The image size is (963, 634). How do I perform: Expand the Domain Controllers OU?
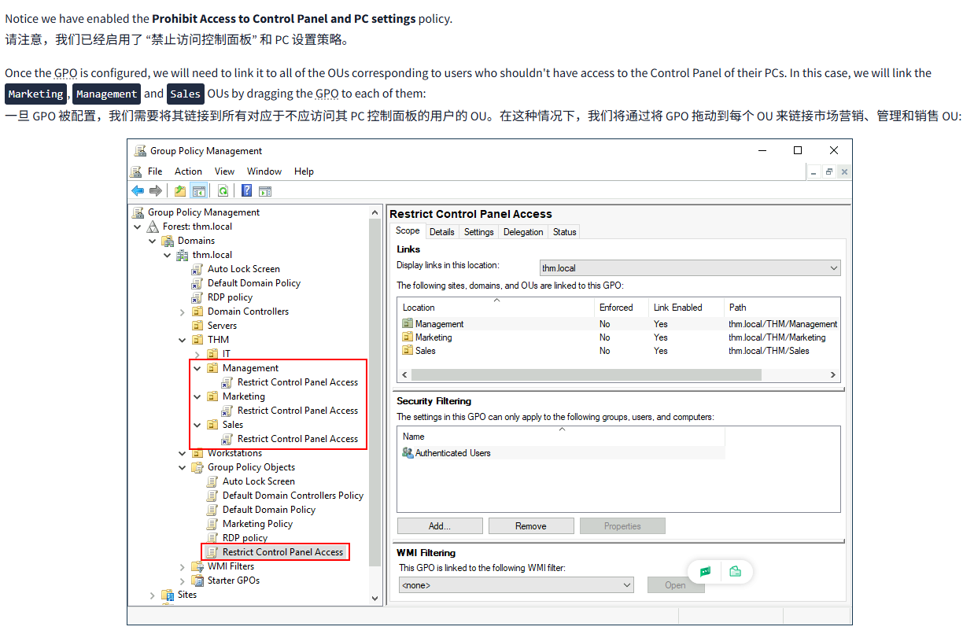183,311
